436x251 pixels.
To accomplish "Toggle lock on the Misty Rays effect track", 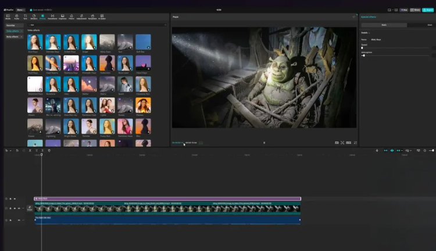I will 10,199.
